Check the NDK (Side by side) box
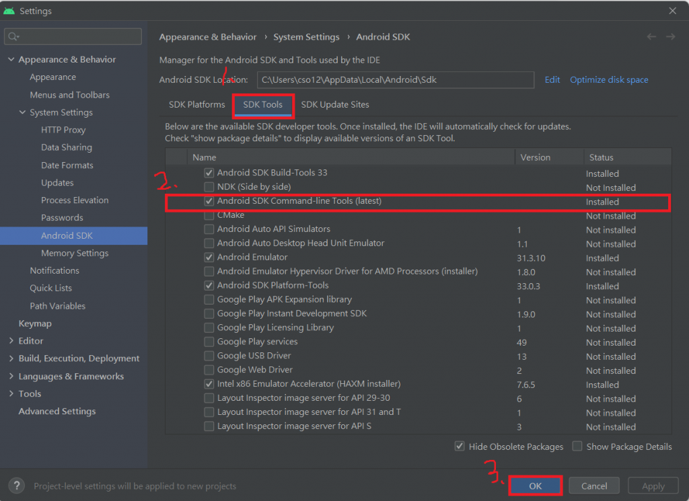This screenshot has height=501, width=689. pyautogui.click(x=209, y=187)
